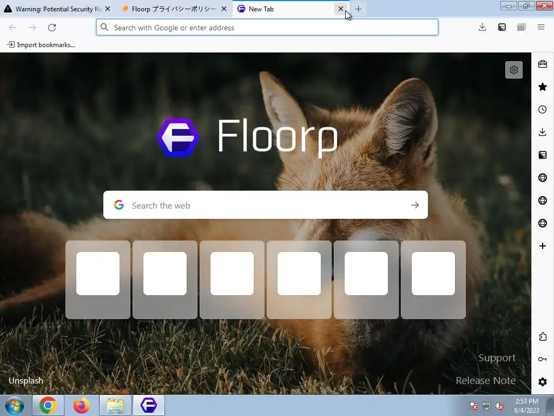Open the History clock sidebar panel
The width and height of the screenshot is (554, 416).
[x=542, y=109]
